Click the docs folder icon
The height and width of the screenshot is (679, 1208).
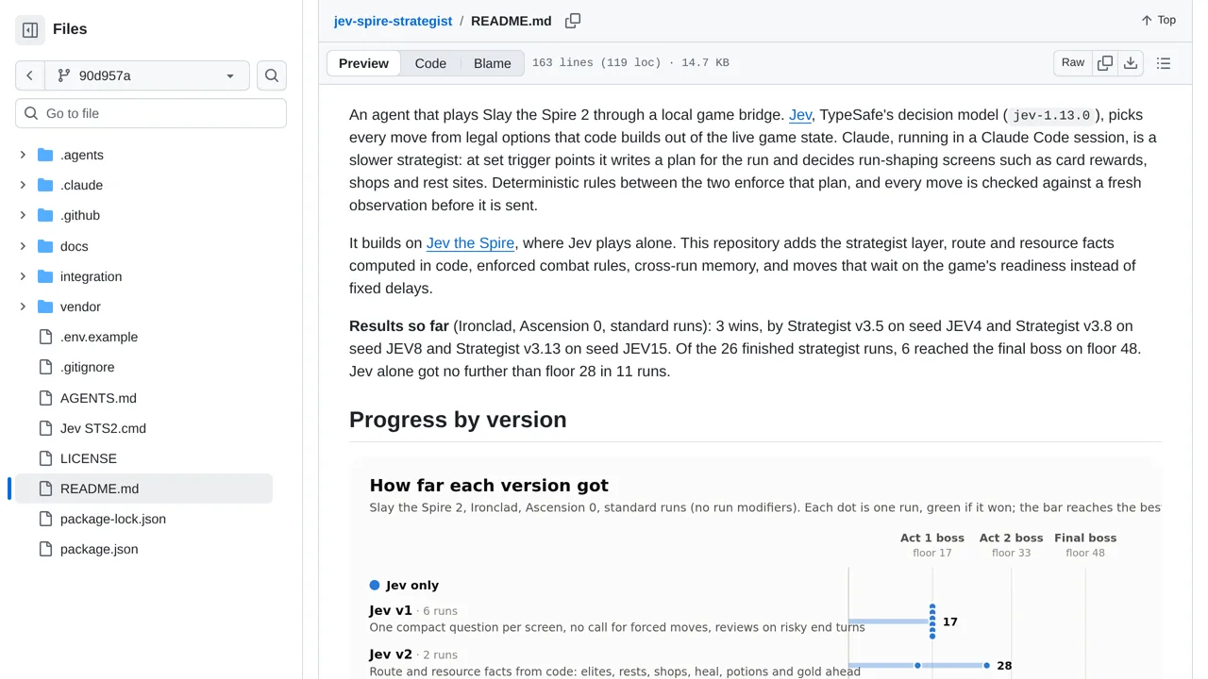click(x=45, y=246)
